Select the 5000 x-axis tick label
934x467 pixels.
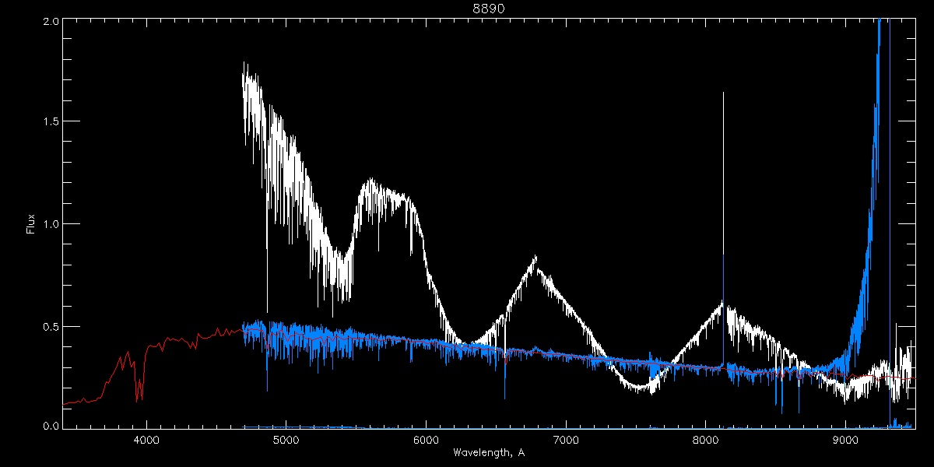tap(286, 438)
